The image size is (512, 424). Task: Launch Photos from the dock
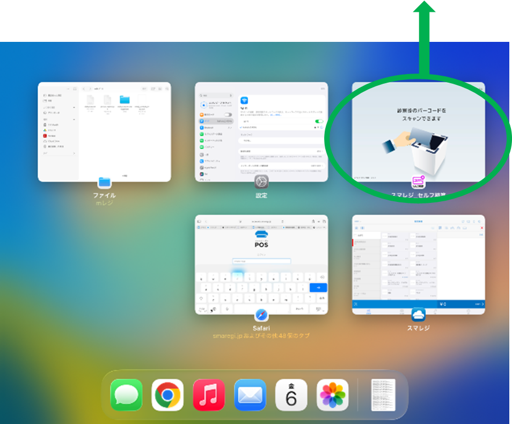[333, 395]
